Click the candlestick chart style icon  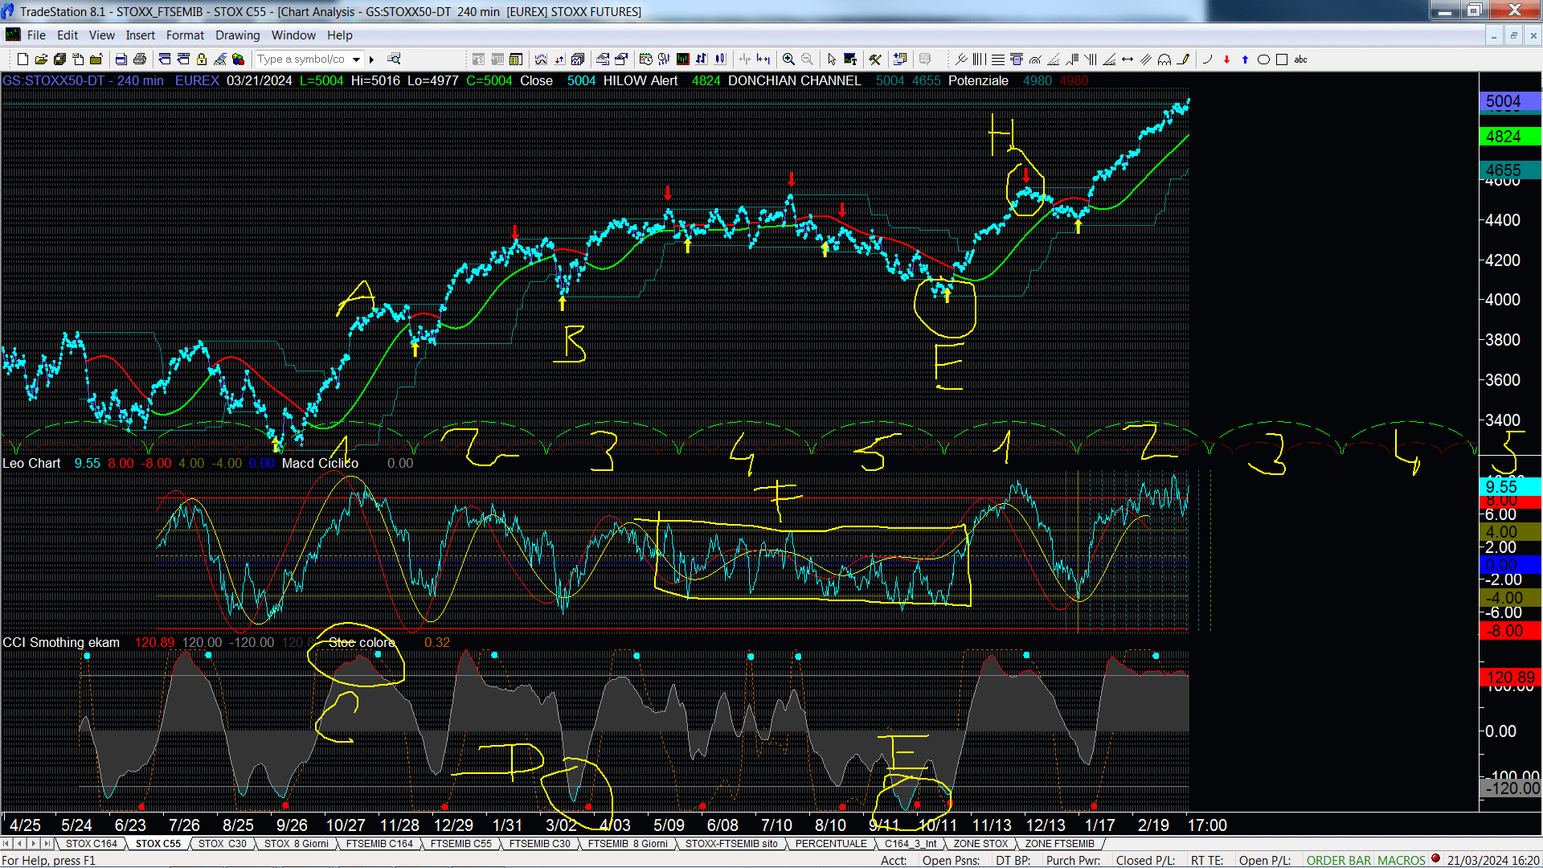(x=720, y=59)
